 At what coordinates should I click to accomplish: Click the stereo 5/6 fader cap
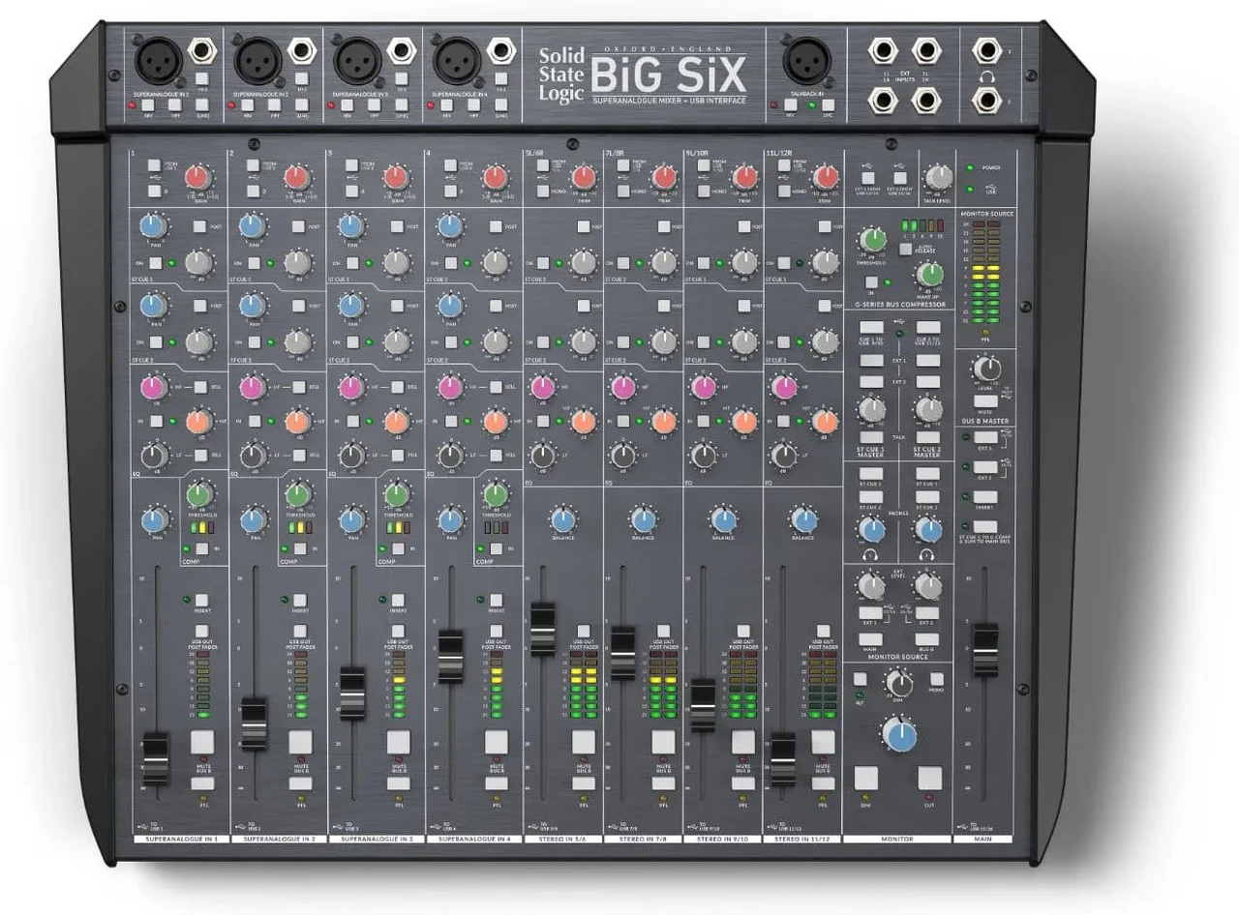(x=543, y=629)
